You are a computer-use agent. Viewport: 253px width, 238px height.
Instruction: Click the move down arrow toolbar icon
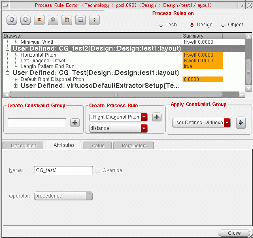[x=26, y=20]
